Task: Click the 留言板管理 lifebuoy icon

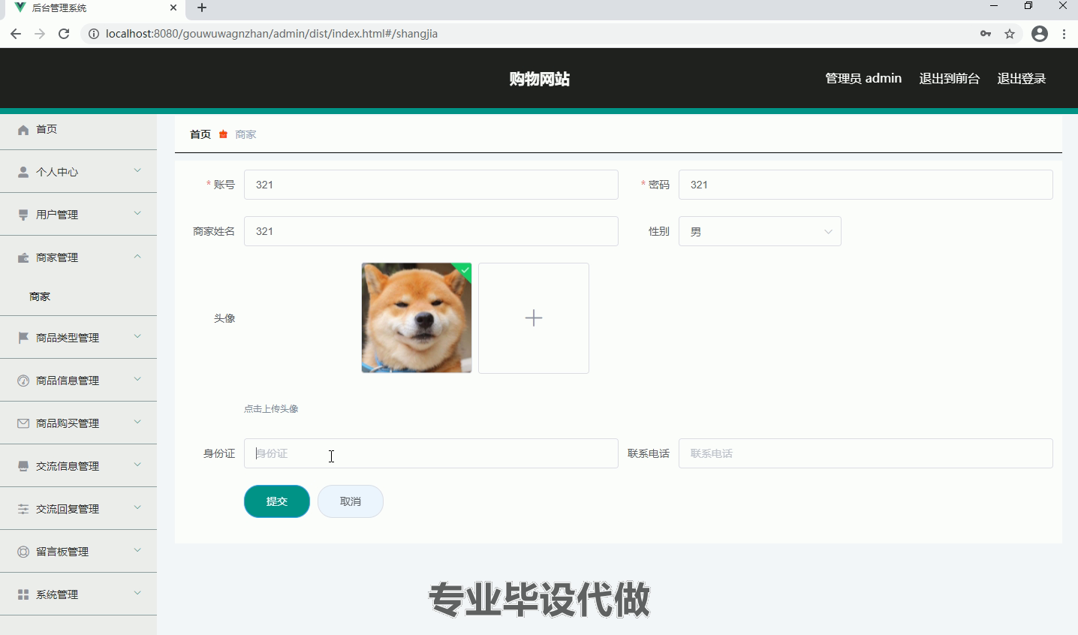Action: 23,552
